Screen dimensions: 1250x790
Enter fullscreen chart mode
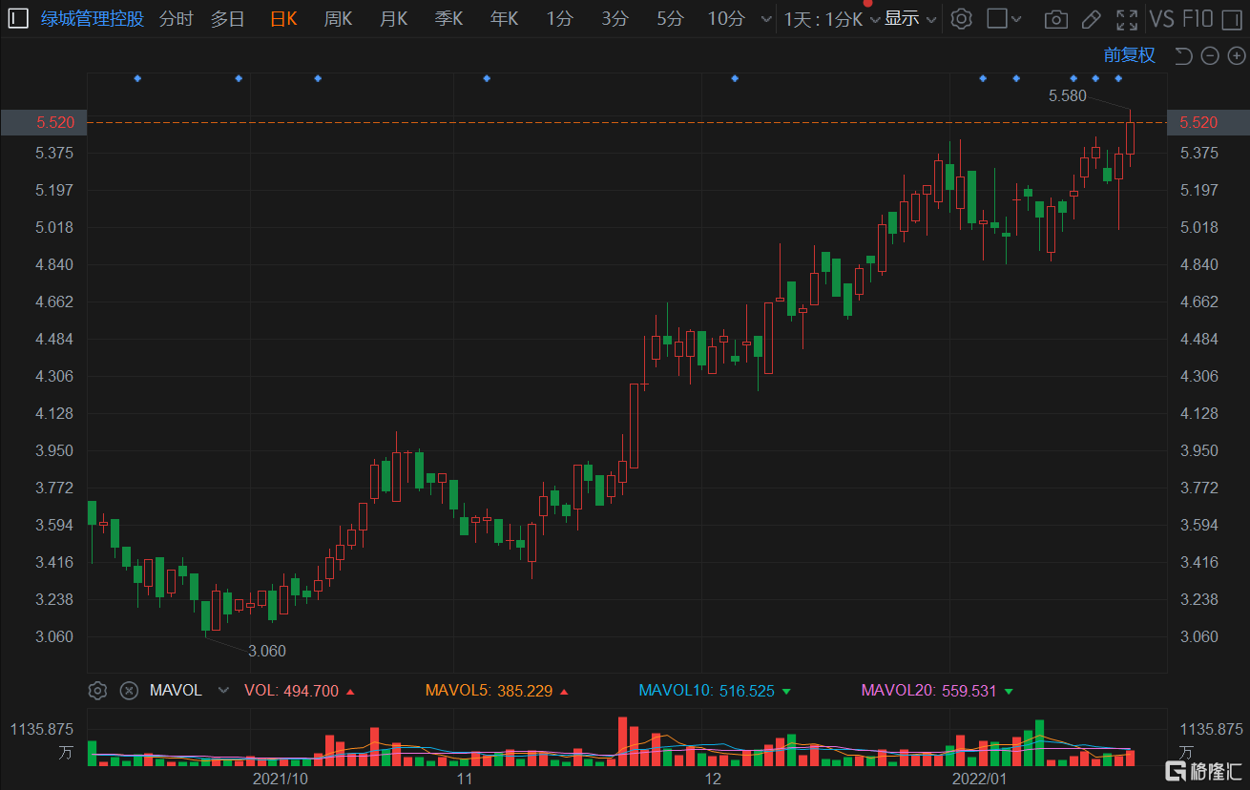[x=1127, y=19]
